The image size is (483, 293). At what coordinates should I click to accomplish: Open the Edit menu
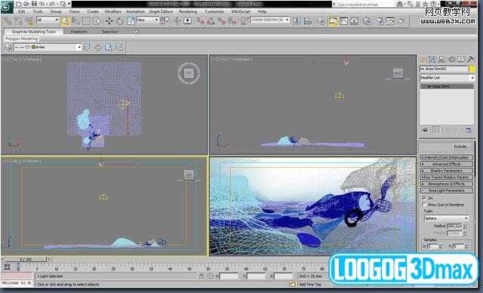(x=21, y=12)
